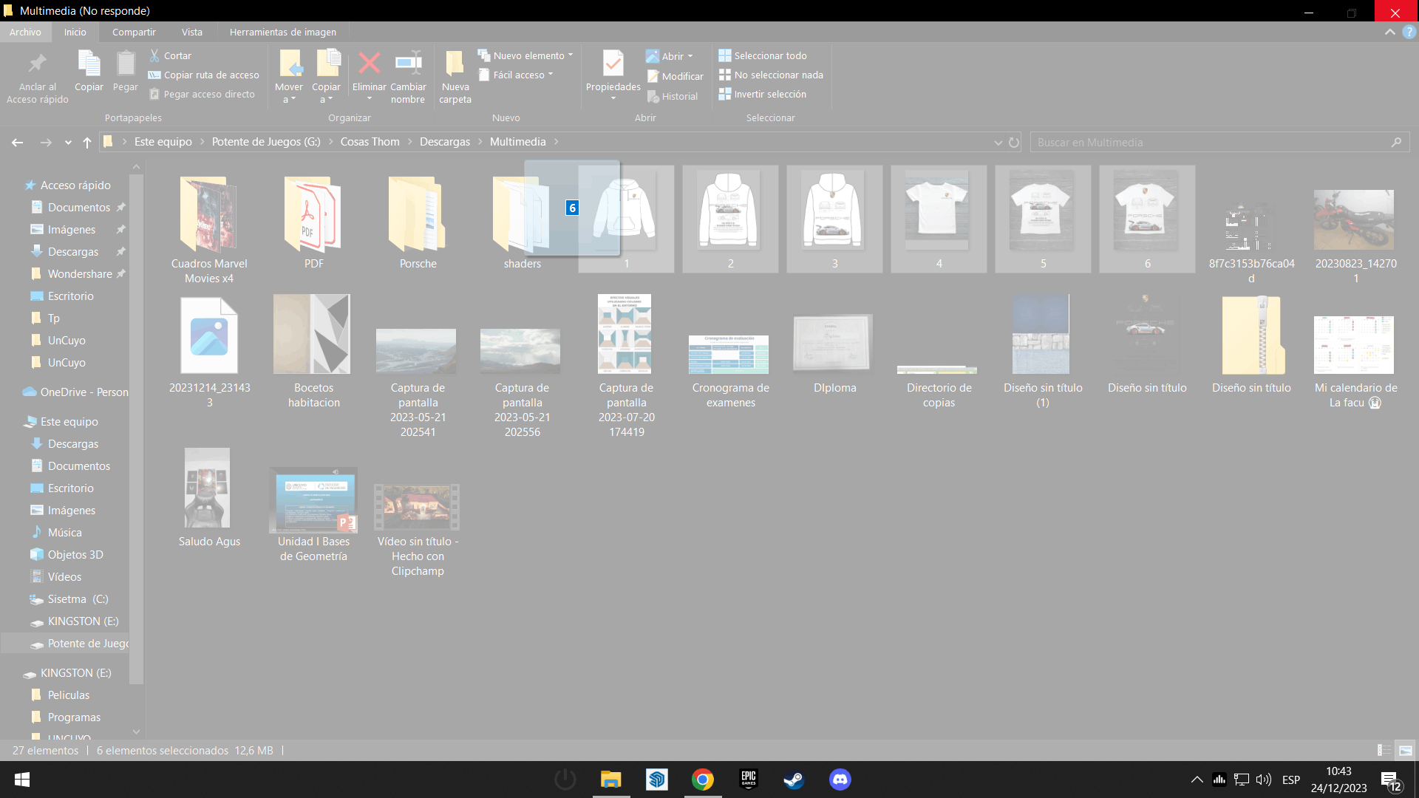Click the blue help question icon
The width and height of the screenshot is (1419, 798).
(1409, 32)
